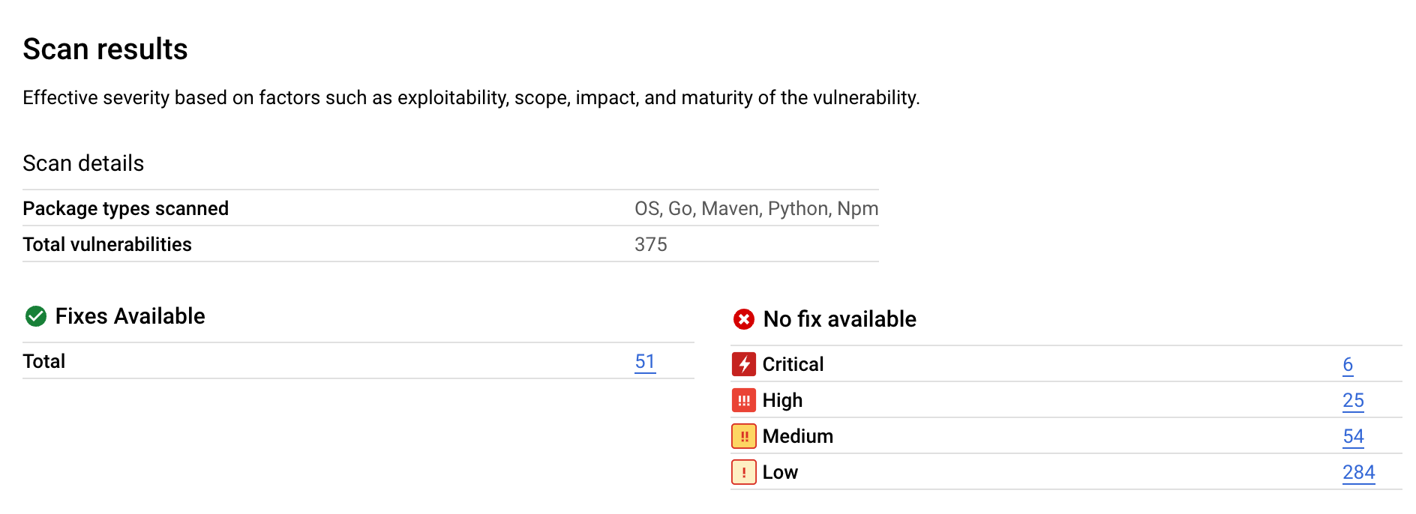Click the Critical severity label text

(x=793, y=364)
